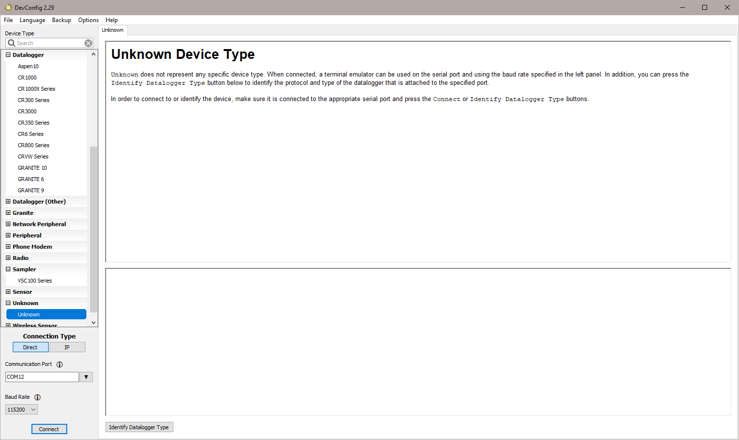
Task: Click the magnifying glass icon in the search box
Action: [11, 43]
